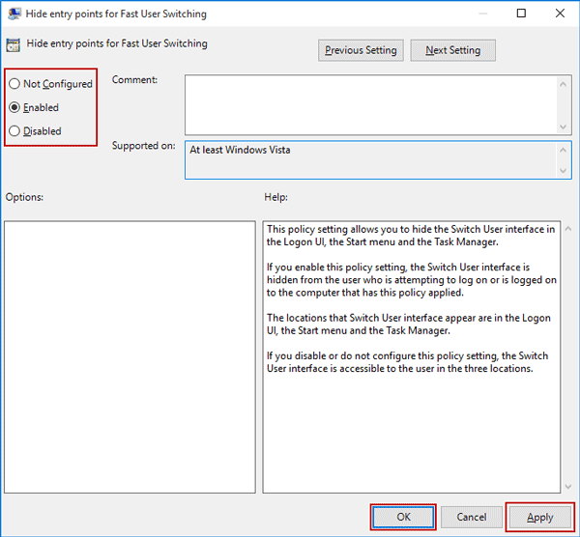Select the Not Configured radio button
Screen dimensions: 580x537
pyautogui.click(x=14, y=85)
